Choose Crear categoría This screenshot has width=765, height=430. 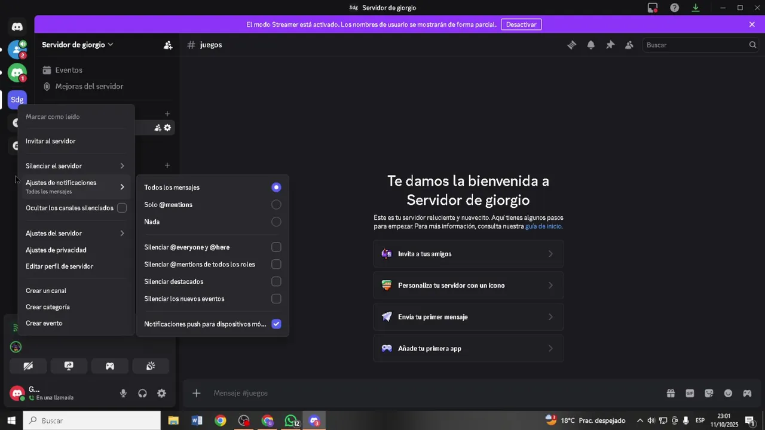tap(76, 307)
